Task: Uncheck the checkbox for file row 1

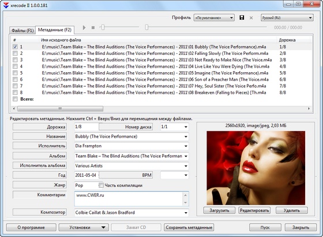Action: coord(15,47)
